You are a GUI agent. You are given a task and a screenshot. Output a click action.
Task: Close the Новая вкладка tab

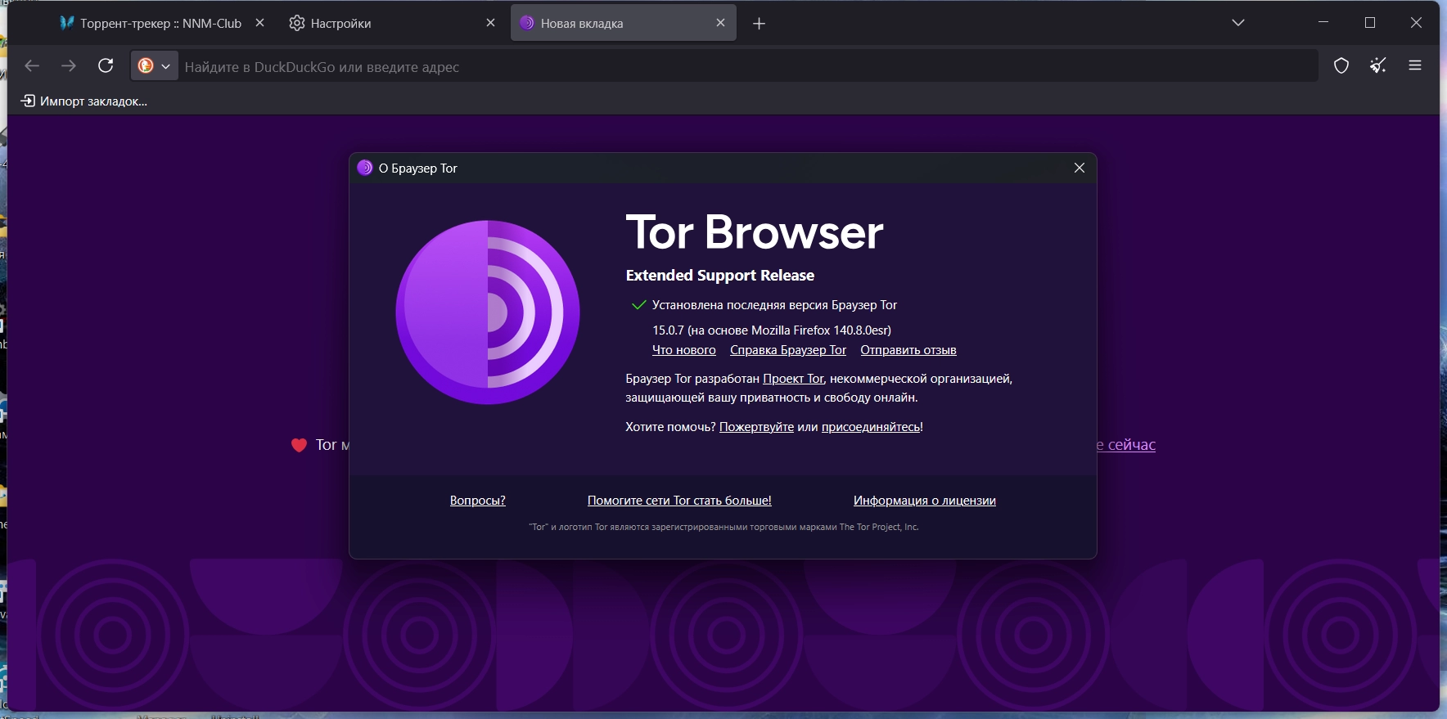(720, 23)
